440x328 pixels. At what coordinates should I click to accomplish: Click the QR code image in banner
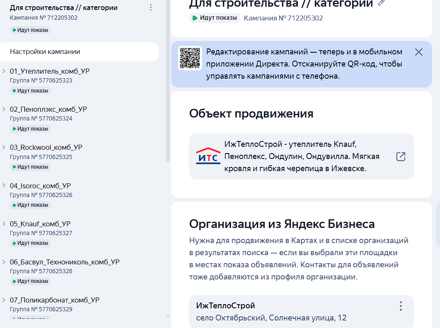coord(190,58)
